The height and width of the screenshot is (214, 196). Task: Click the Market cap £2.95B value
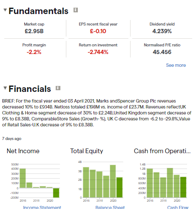tap(34, 31)
